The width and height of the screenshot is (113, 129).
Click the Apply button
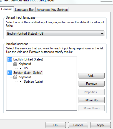(101, 125)
